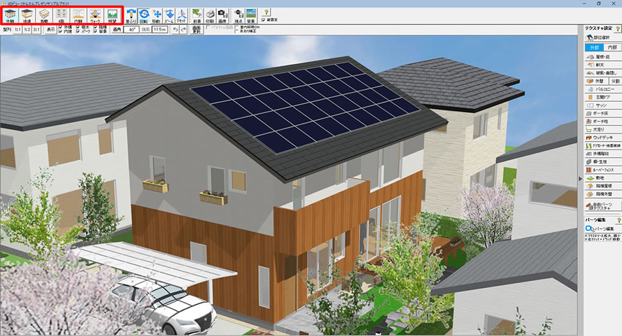Toggle the 背景 display checkbox

coord(96,31)
